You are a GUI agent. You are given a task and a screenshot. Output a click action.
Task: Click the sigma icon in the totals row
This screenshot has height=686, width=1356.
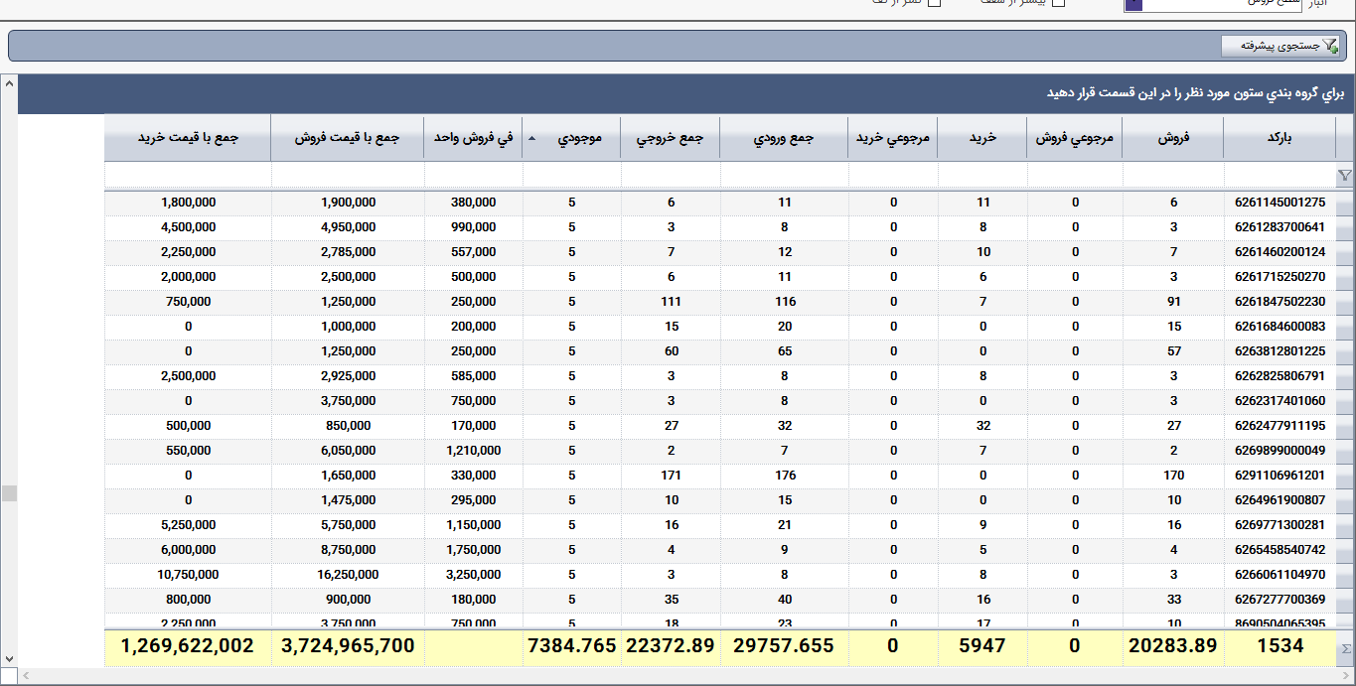coord(1346,648)
